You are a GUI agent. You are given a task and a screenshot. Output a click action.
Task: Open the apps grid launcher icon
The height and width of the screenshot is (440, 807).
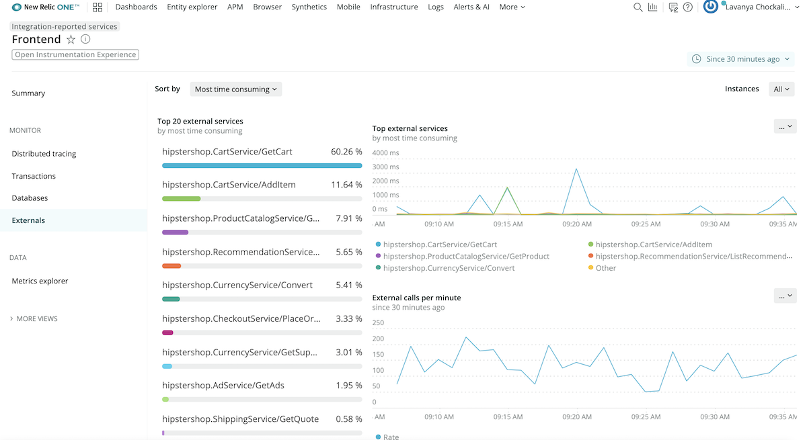[98, 7]
